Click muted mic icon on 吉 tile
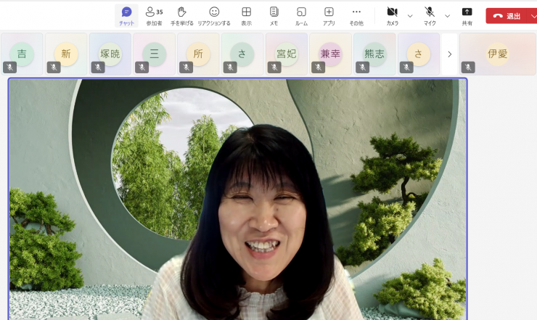 pyautogui.click(x=10, y=67)
